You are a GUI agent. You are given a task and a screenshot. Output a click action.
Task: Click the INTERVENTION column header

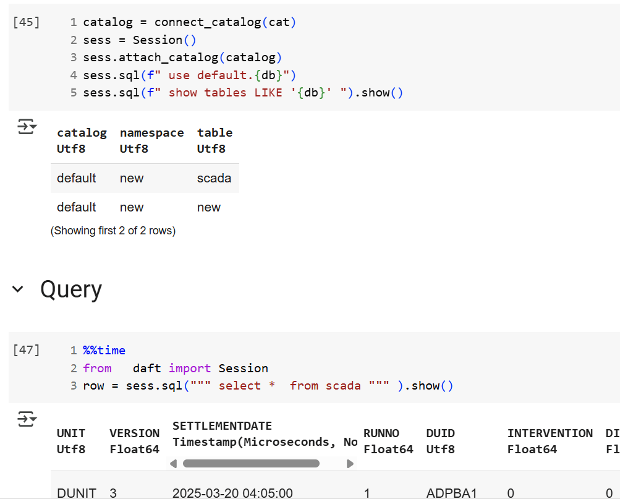pyautogui.click(x=550, y=433)
